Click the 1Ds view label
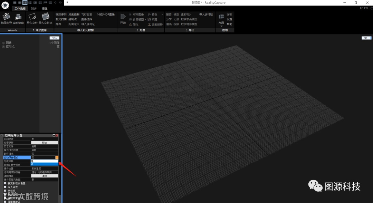This screenshot has width=373, height=203. pos(54,38)
